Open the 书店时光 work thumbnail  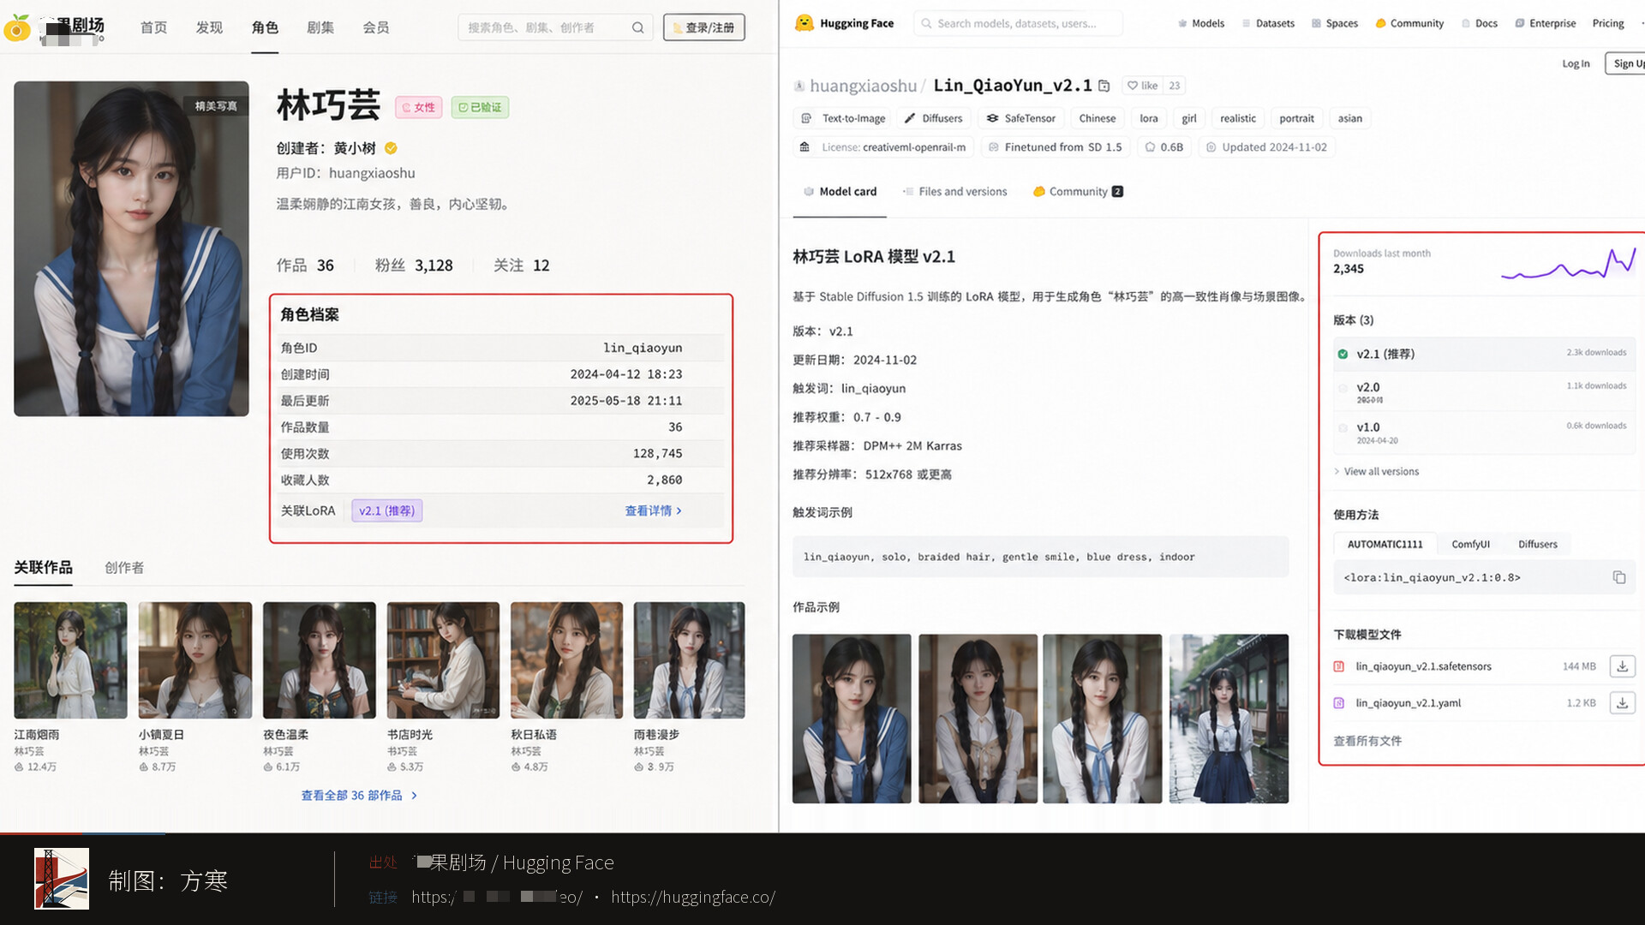pos(443,660)
